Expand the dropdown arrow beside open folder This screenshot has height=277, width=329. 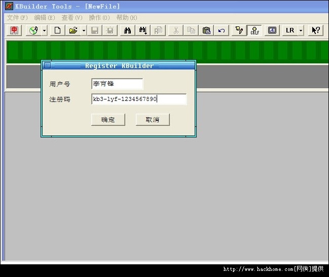tap(84, 30)
